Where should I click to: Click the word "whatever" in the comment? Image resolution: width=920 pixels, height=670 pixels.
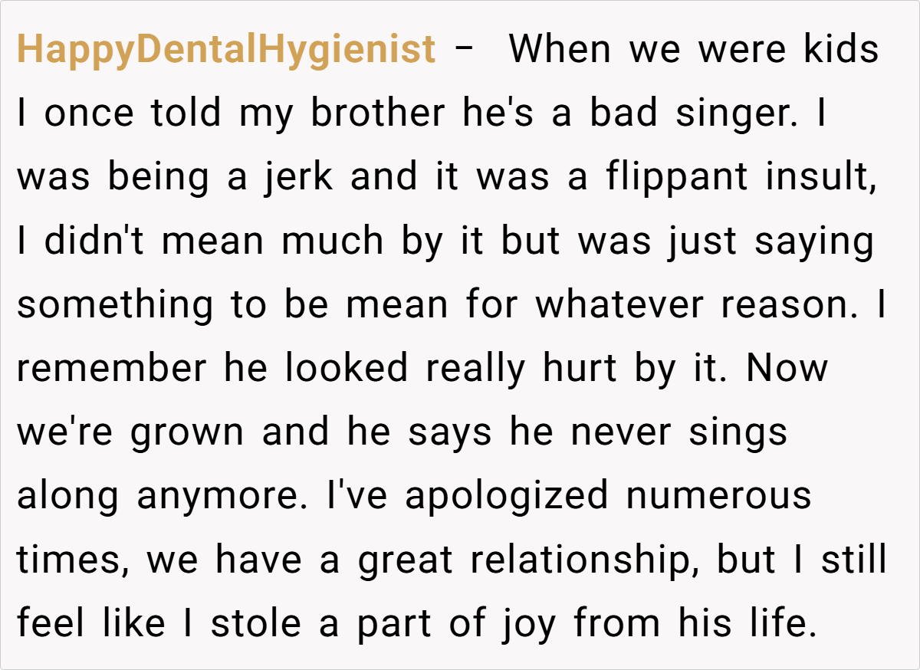pos(619,305)
